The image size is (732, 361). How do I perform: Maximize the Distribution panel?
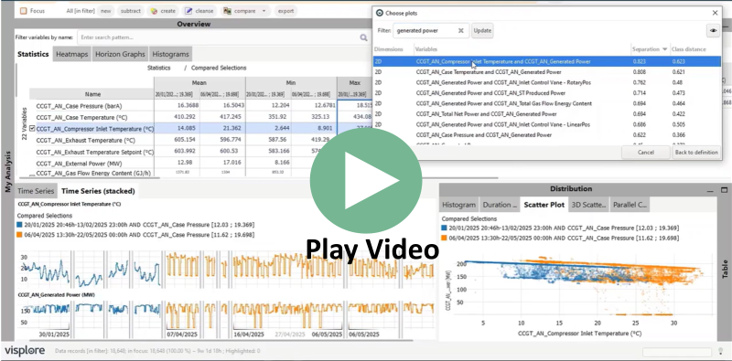pyautogui.click(x=724, y=190)
